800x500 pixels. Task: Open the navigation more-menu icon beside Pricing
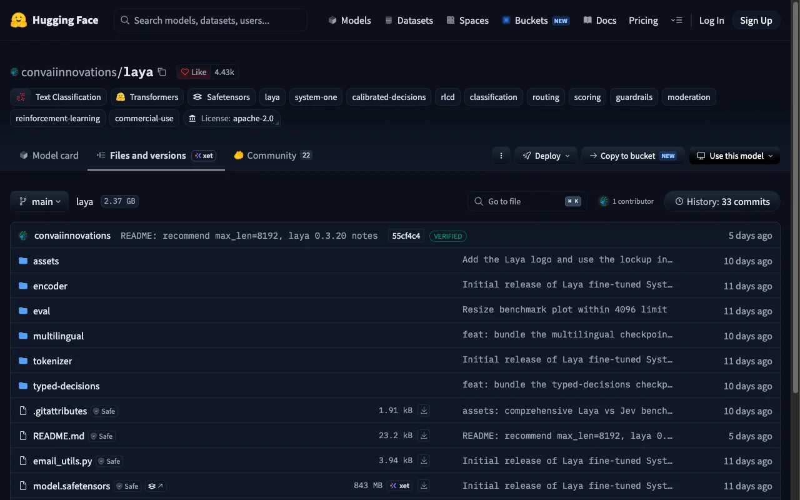point(676,20)
